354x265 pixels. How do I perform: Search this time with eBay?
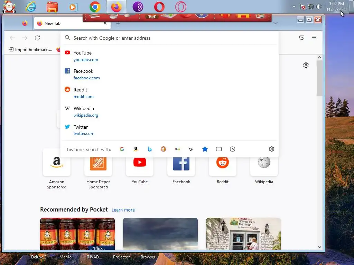pyautogui.click(x=177, y=149)
